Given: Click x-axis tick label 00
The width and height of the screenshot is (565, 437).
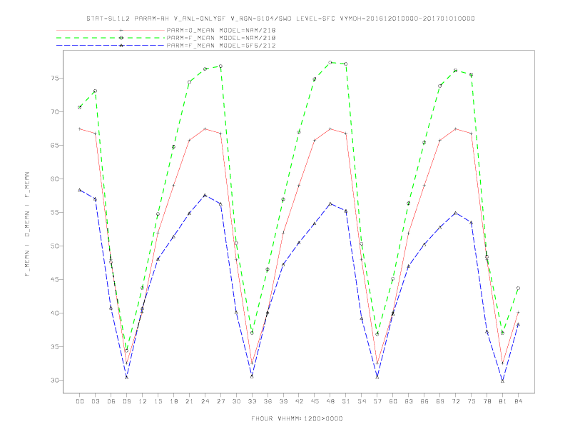Looking at the screenshot, I should [80, 401].
